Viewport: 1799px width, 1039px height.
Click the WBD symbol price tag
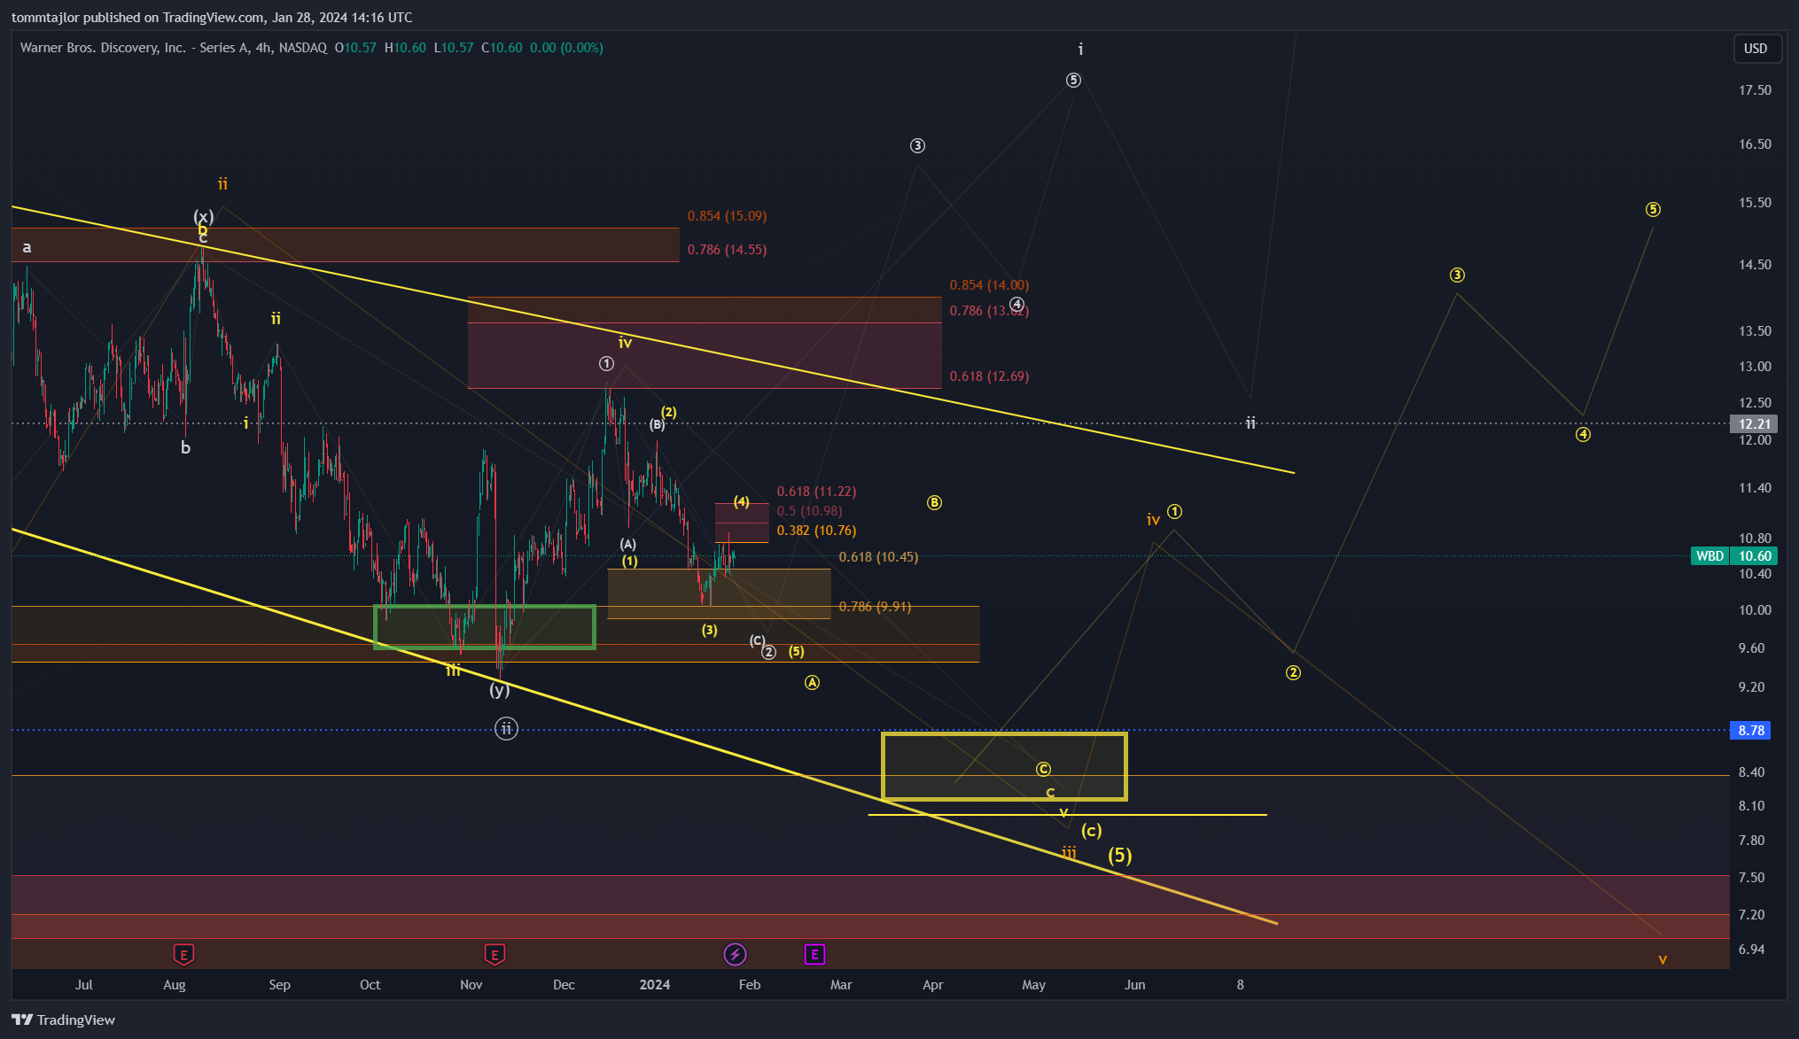click(1709, 556)
